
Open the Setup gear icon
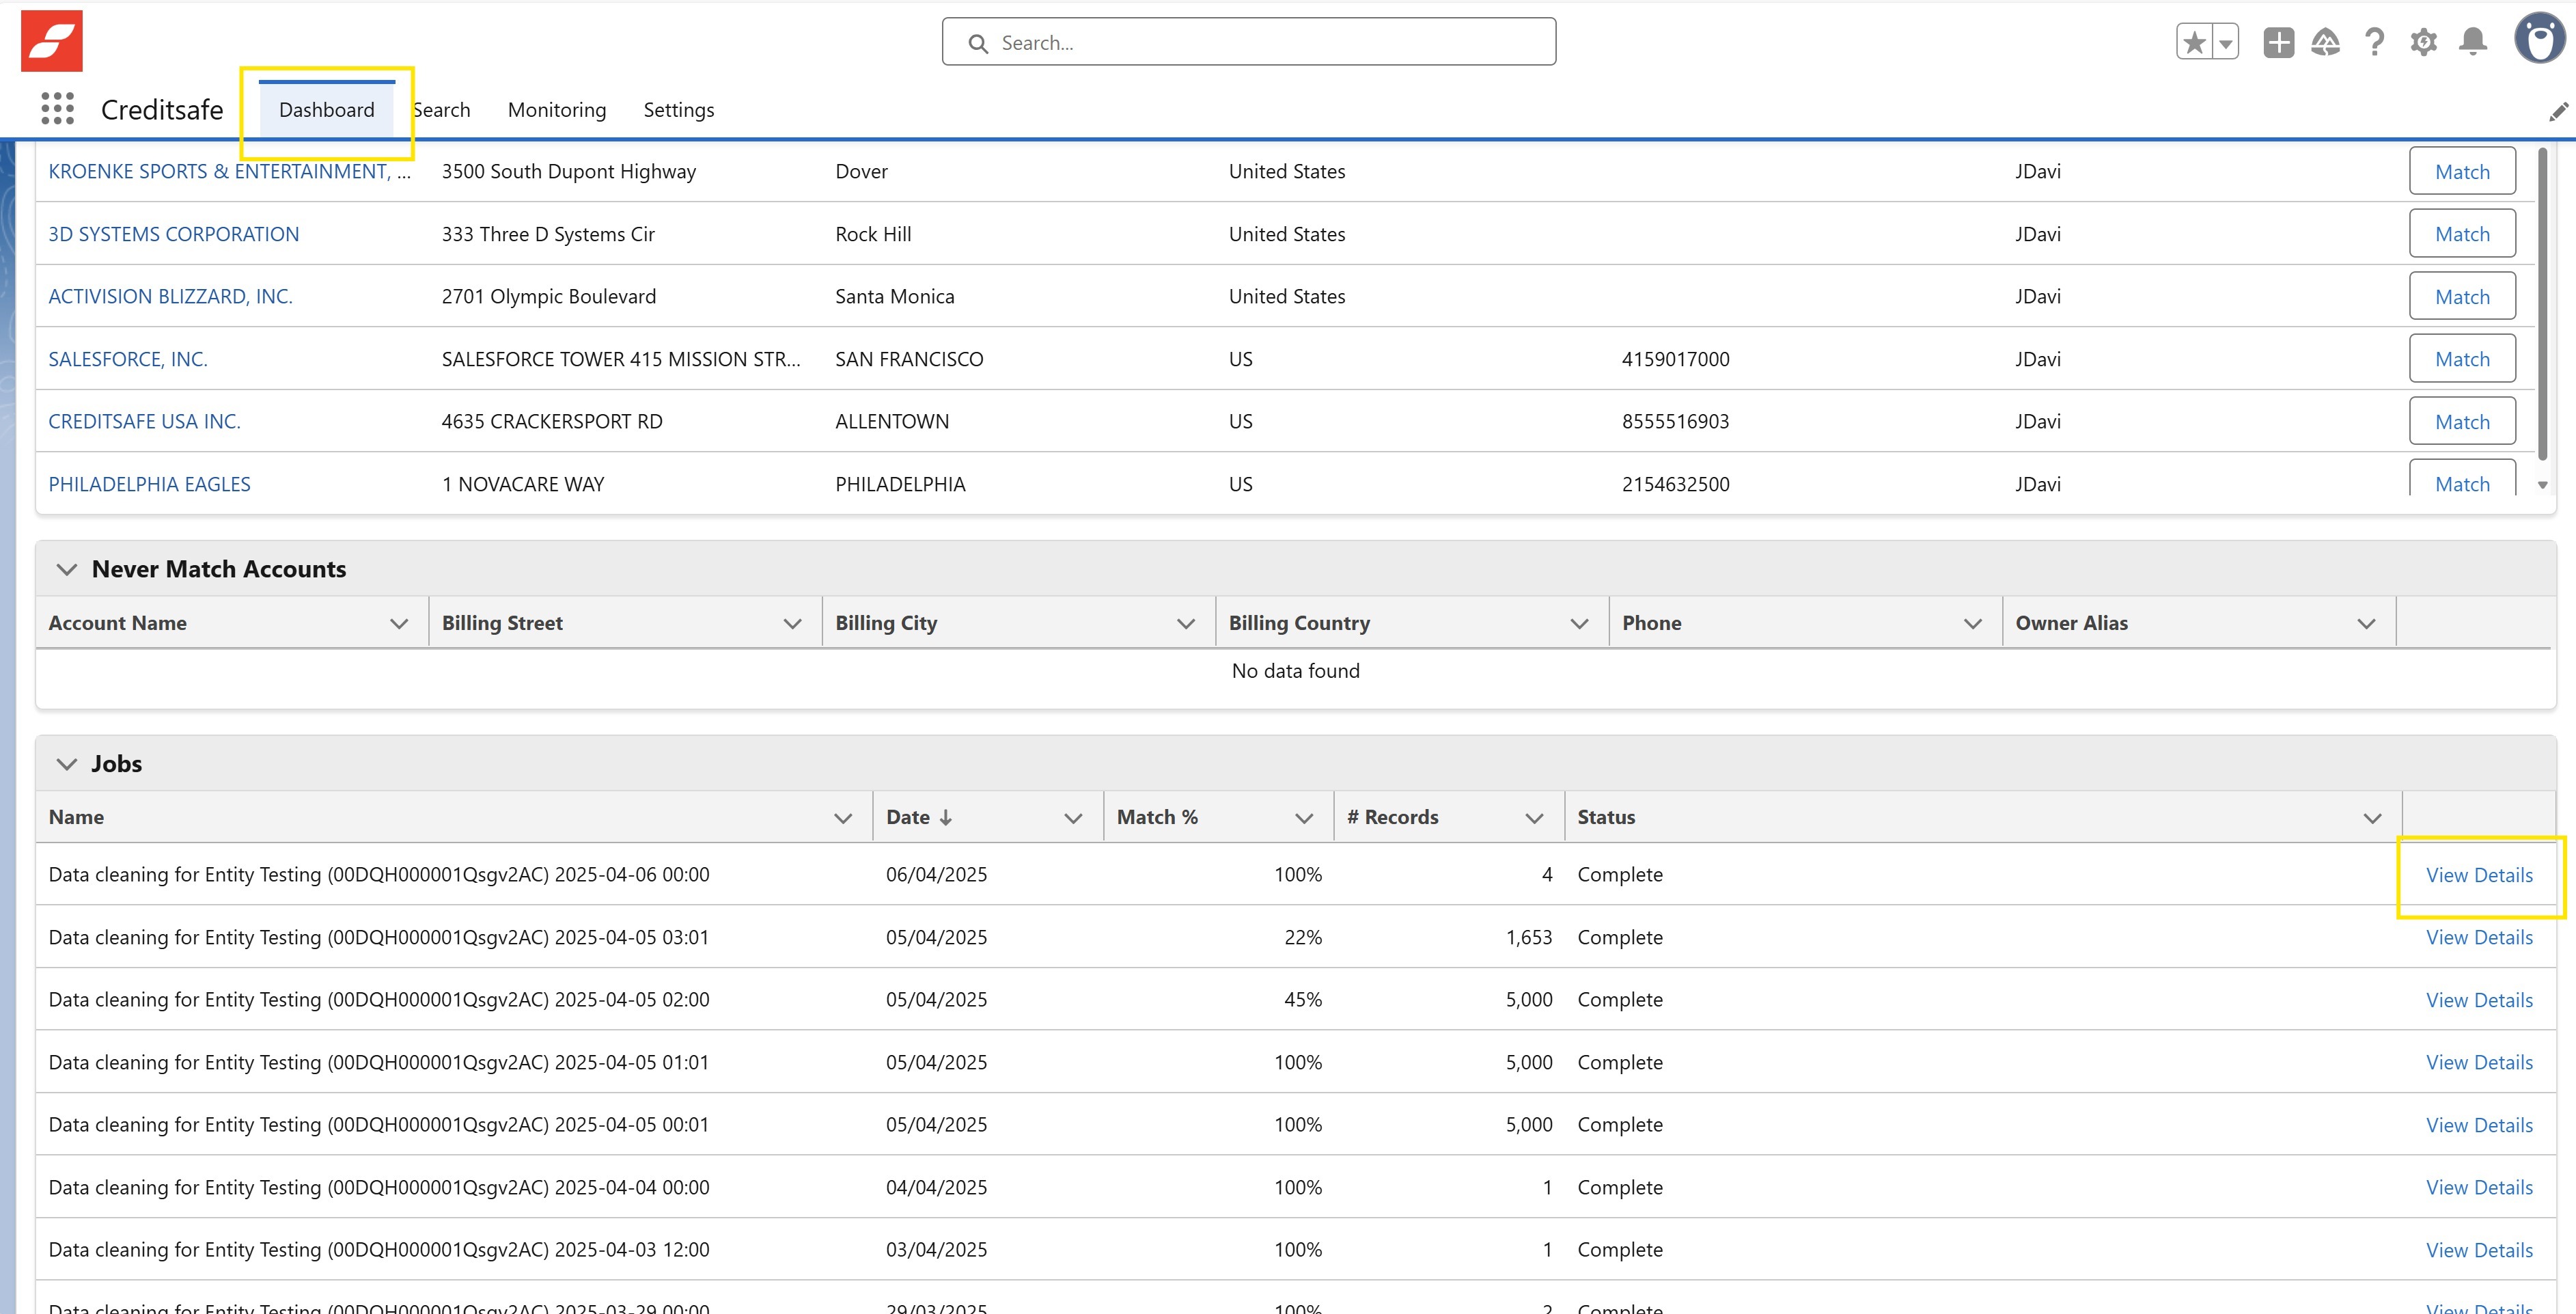[x=2423, y=43]
